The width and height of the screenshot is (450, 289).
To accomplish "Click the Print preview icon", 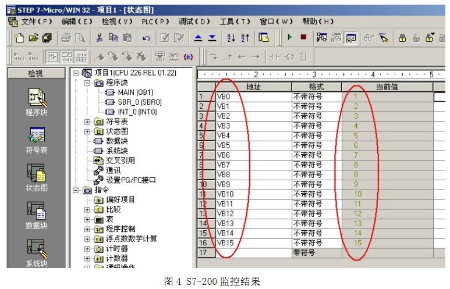I will click(80, 38).
